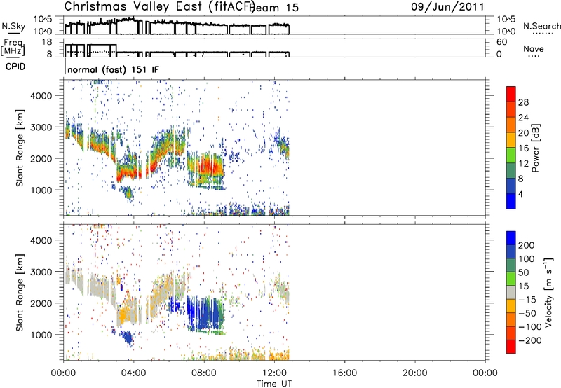The width and height of the screenshot is (561, 388).
Task: Click the '1000' tick on velocity panel axis
Action: [x=41, y=335]
